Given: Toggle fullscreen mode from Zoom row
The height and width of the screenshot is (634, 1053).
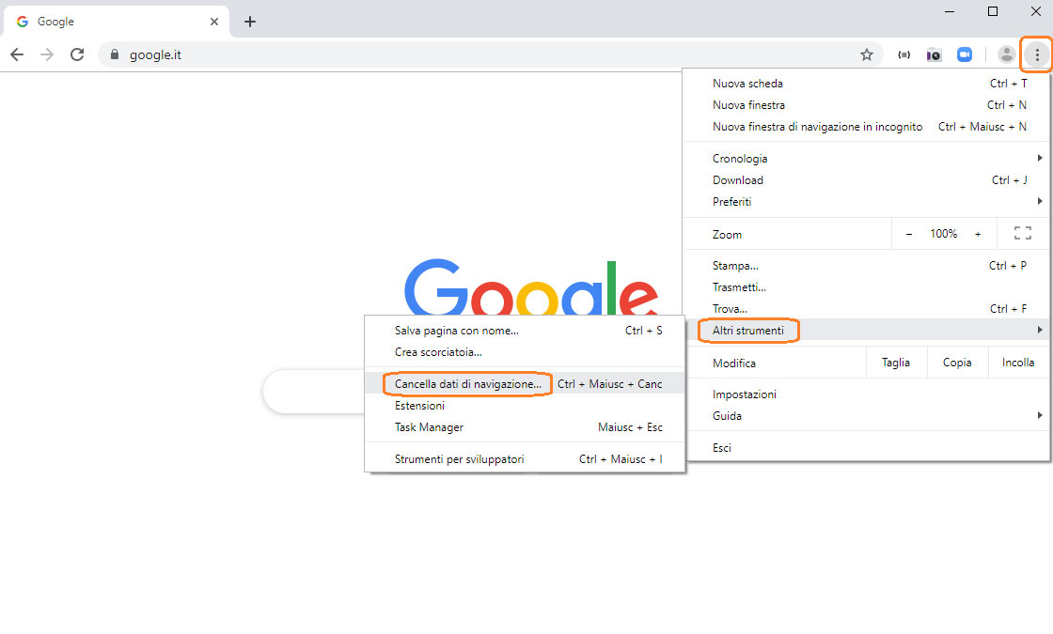Looking at the screenshot, I should click(x=1023, y=234).
